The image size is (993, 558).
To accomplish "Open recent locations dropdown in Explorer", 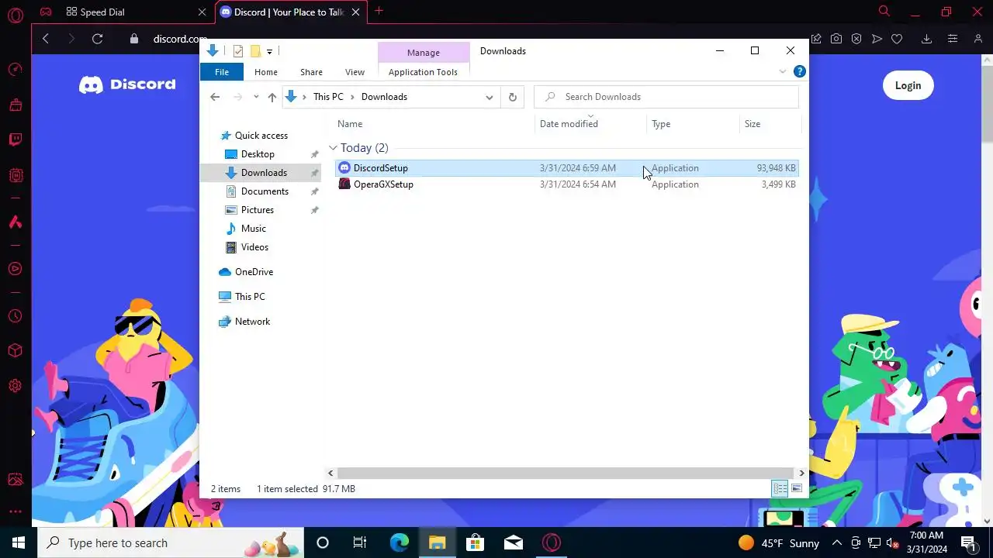I will [x=256, y=97].
